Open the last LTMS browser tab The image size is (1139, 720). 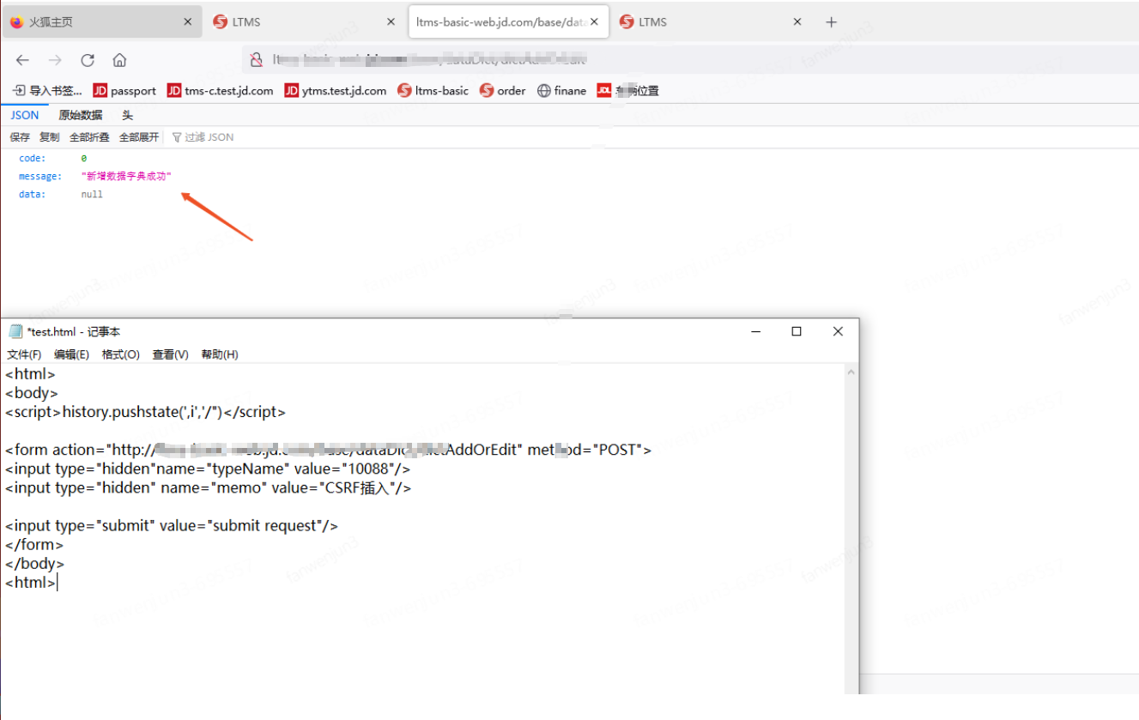tap(712, 22)
